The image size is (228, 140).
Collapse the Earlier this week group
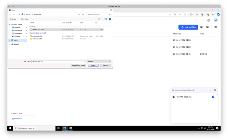pyautogui.click(x=29, y=33)
